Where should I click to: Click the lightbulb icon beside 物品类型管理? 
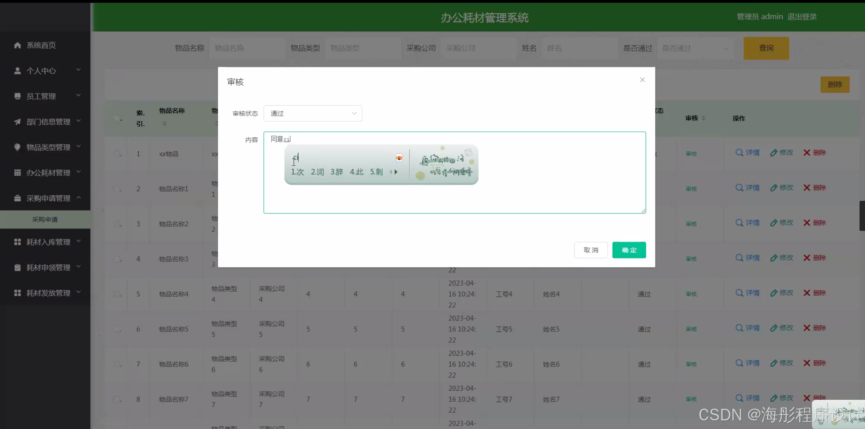(17, 147)
